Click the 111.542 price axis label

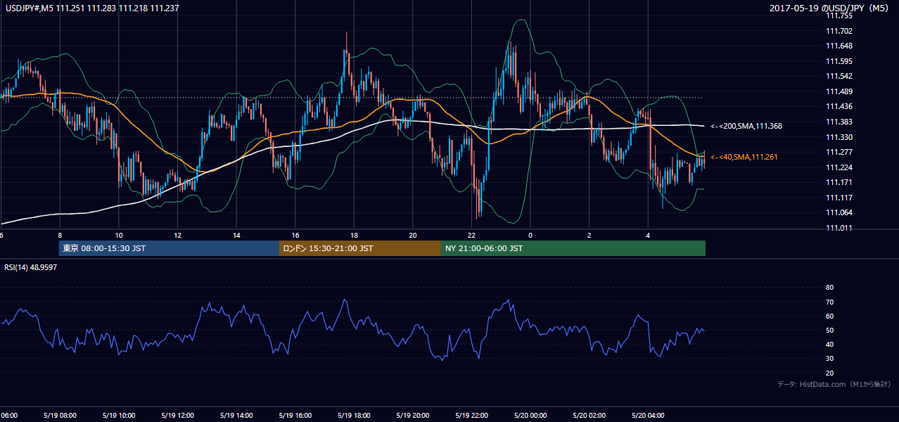tap(841, 76)
